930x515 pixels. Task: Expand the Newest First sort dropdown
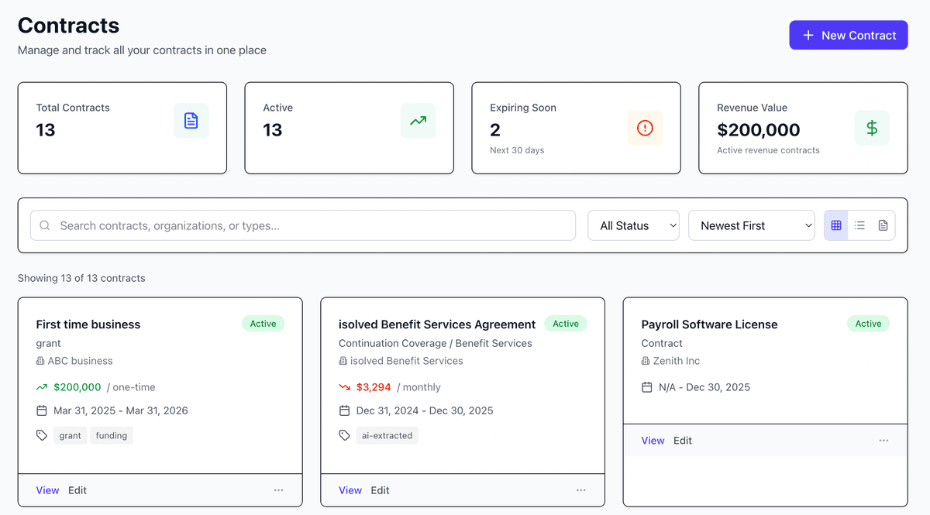click(751, 225)
